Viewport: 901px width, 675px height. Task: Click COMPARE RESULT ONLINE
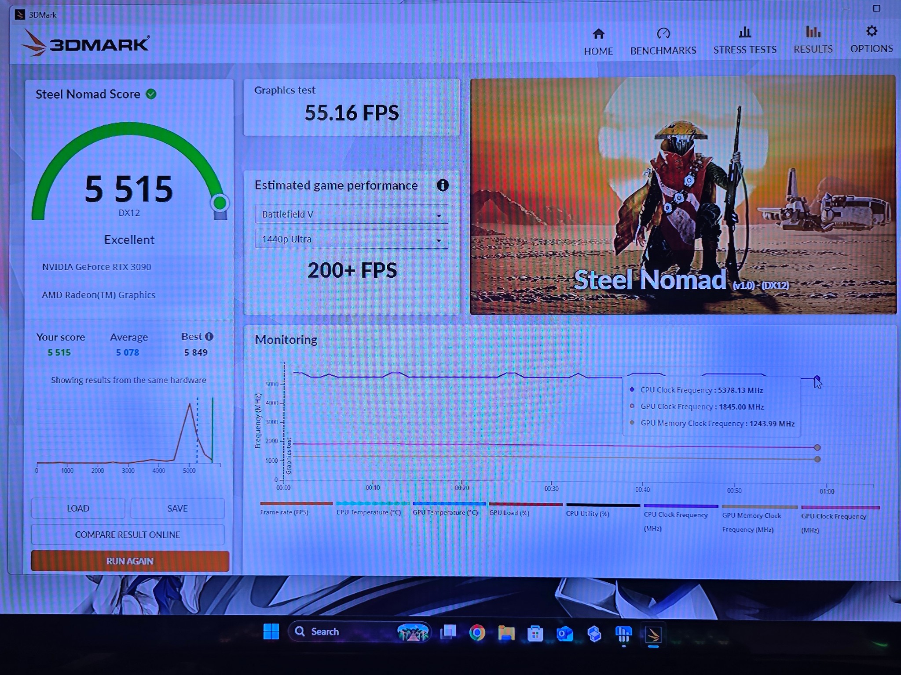[x=128, y=535]
